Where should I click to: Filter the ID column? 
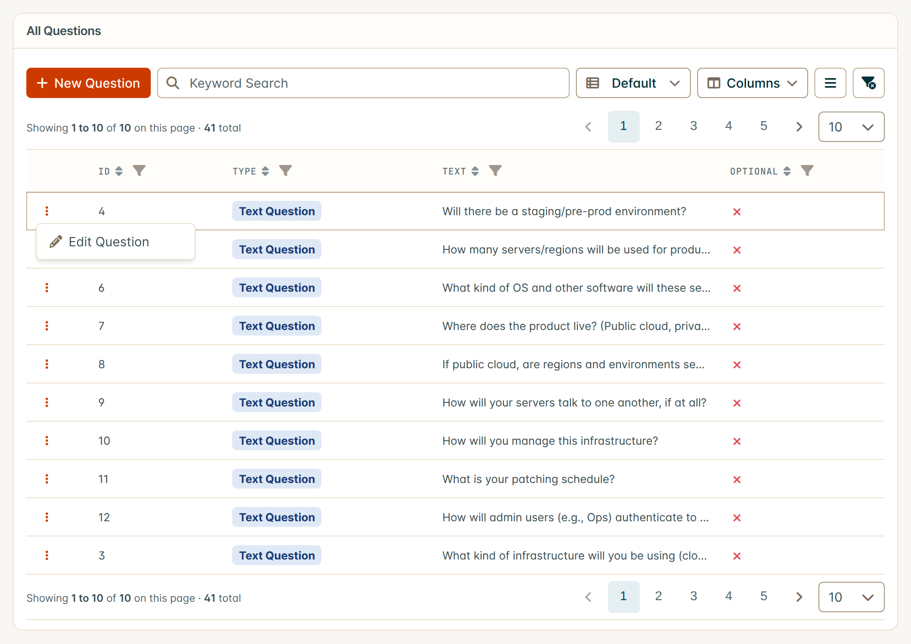tap(139, 171)
